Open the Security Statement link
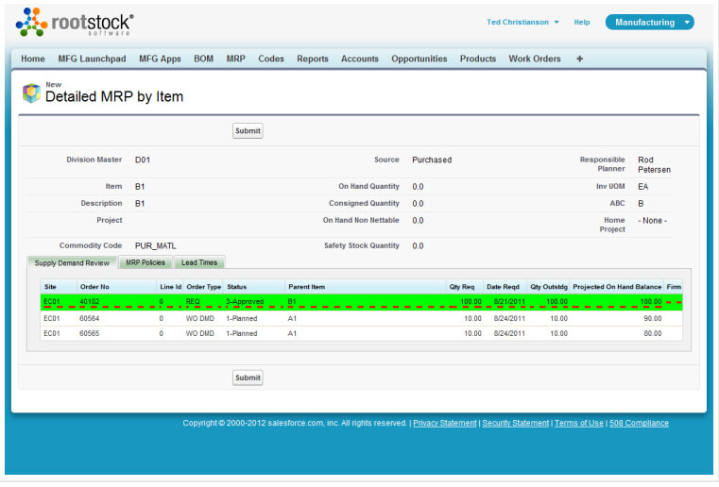719x487 pixels. click(516, 423)
